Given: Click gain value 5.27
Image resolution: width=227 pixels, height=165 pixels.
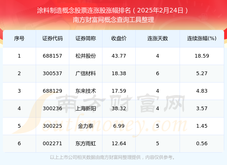Looking at the screenshot, I should click(x=202, y=73).
